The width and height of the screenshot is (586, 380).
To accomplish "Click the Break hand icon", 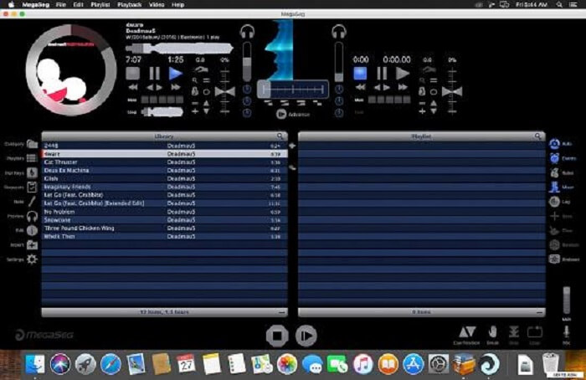I will (x=492, y=331).
